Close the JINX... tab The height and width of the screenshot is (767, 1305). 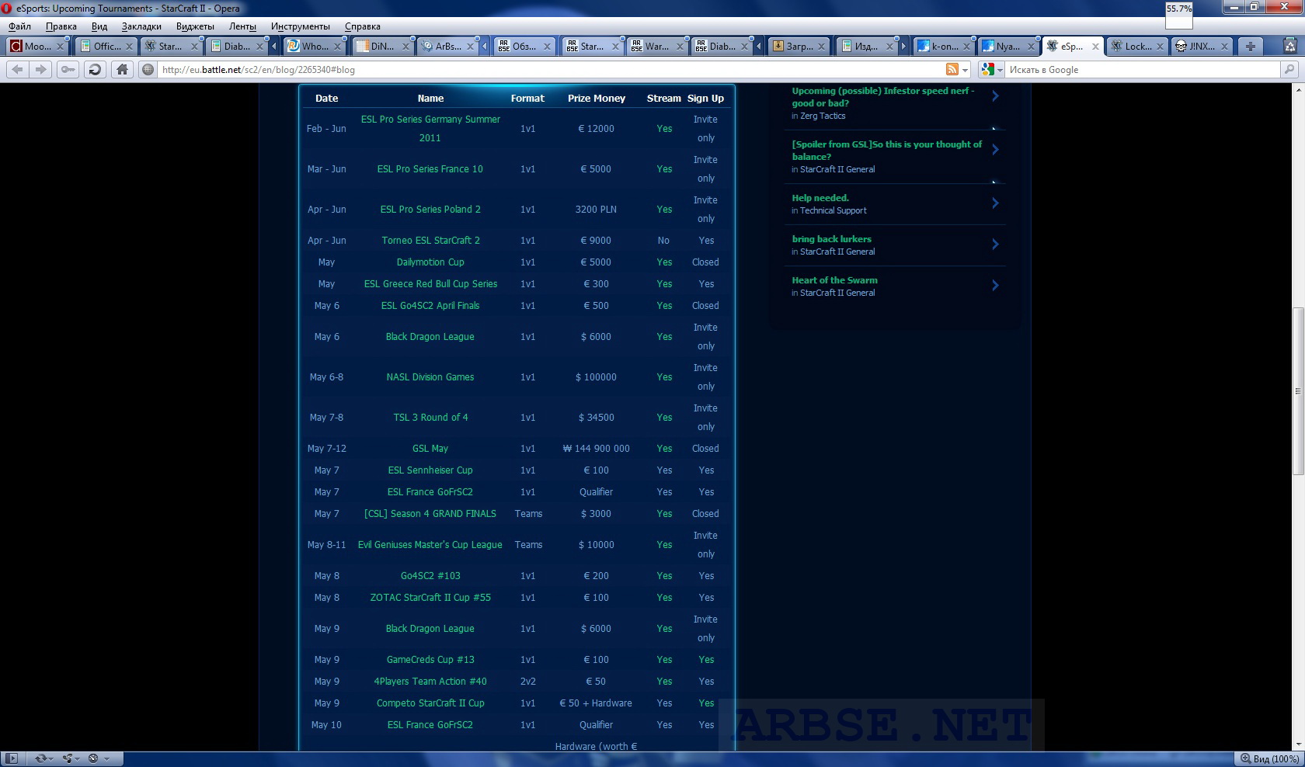[1224, 47]
